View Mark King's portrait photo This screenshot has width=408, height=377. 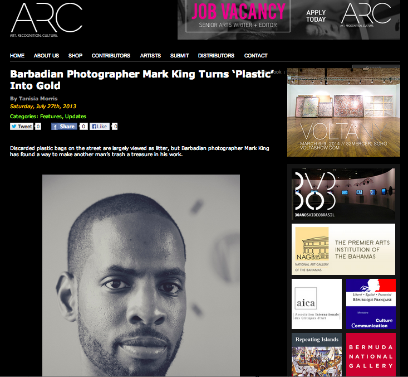pyautogui.click(x=141, y=275)
